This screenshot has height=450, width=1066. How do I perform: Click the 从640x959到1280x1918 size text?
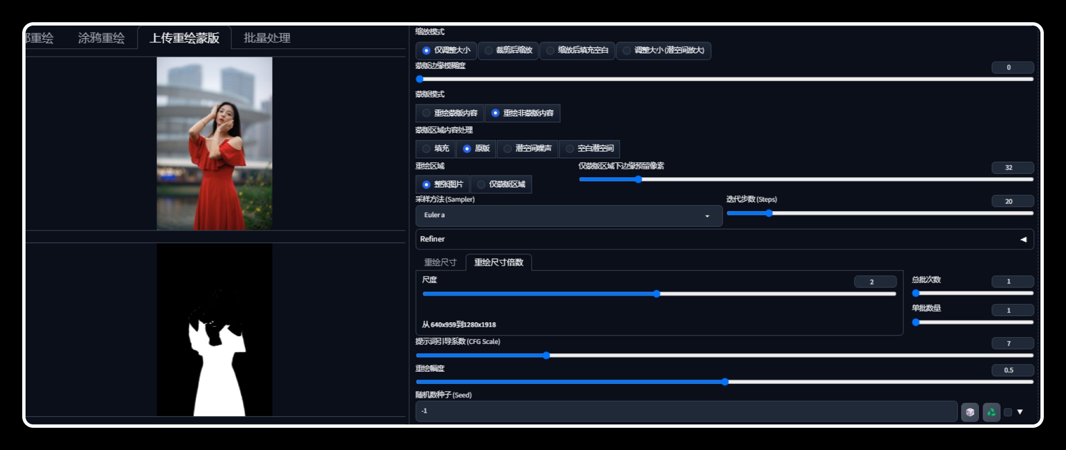[x=459, y=324]
